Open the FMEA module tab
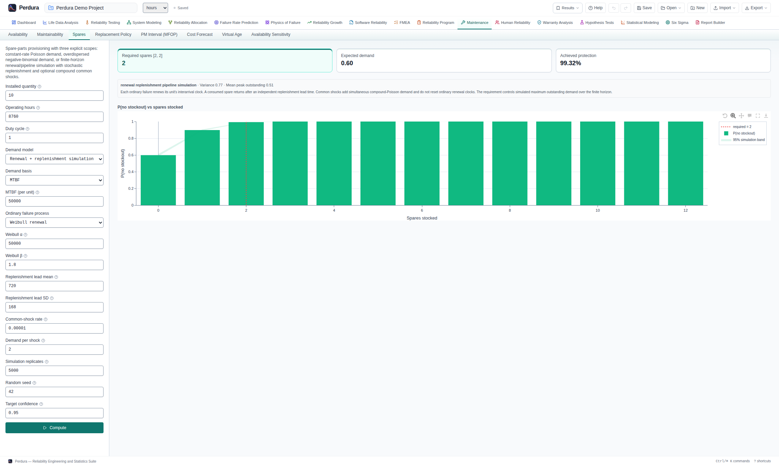 [402, 23]
